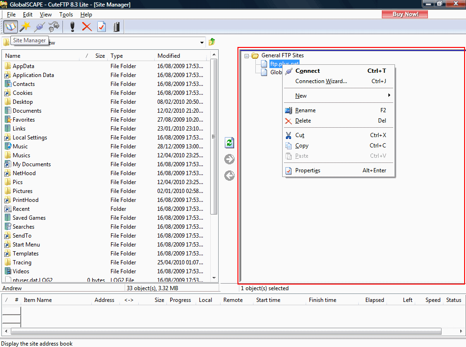Select Properties in the context menu

click(308, 170)
